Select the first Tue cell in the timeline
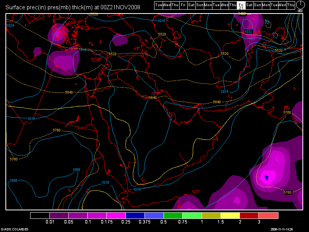 [x=158, y=5]
